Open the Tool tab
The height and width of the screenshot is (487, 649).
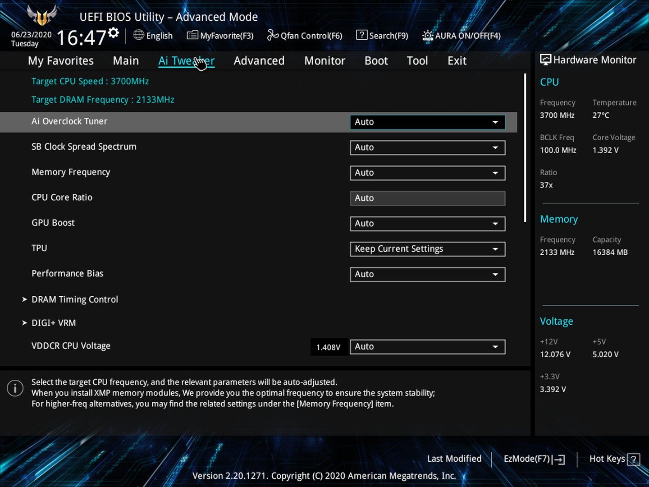point(417,61)
